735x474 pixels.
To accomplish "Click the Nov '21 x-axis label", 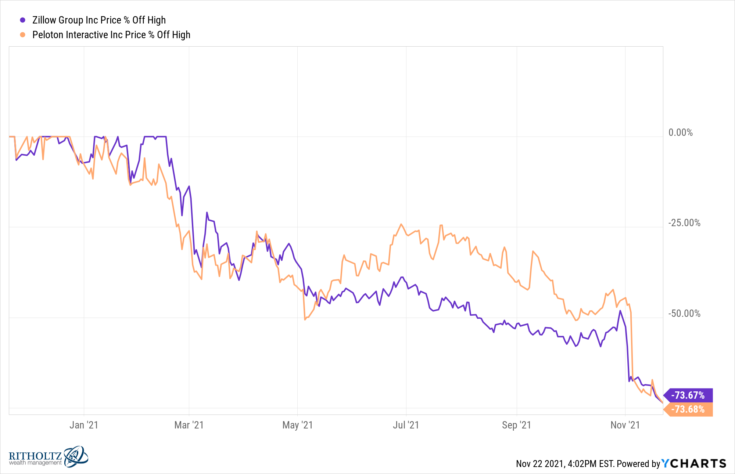I will [x=625, y=425].
